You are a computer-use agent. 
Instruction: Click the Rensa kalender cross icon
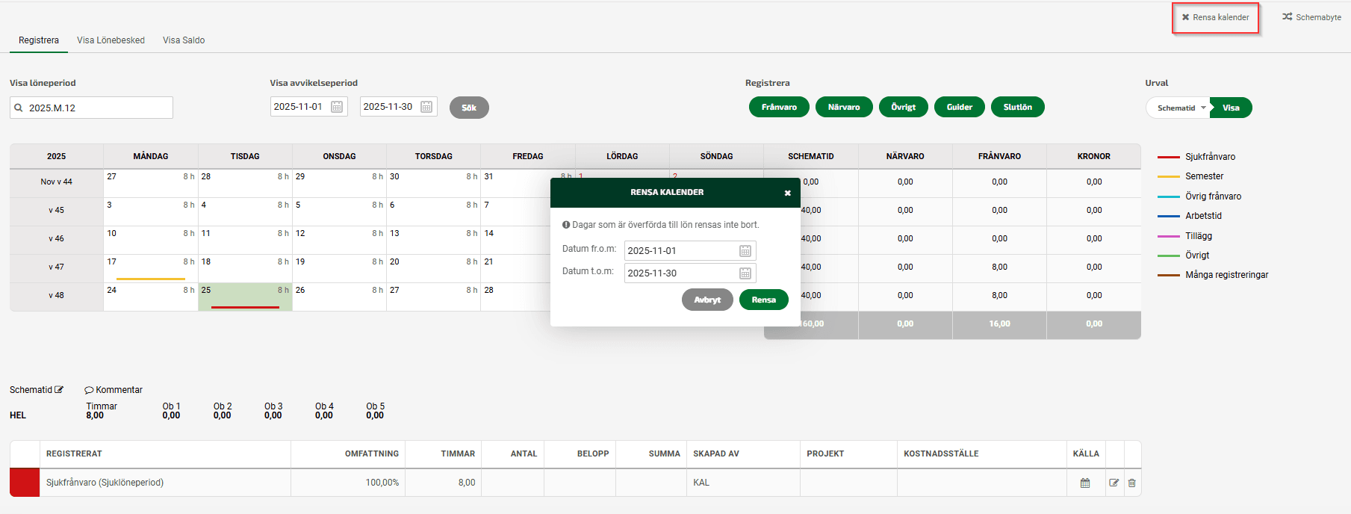(x=1185, y=17)
